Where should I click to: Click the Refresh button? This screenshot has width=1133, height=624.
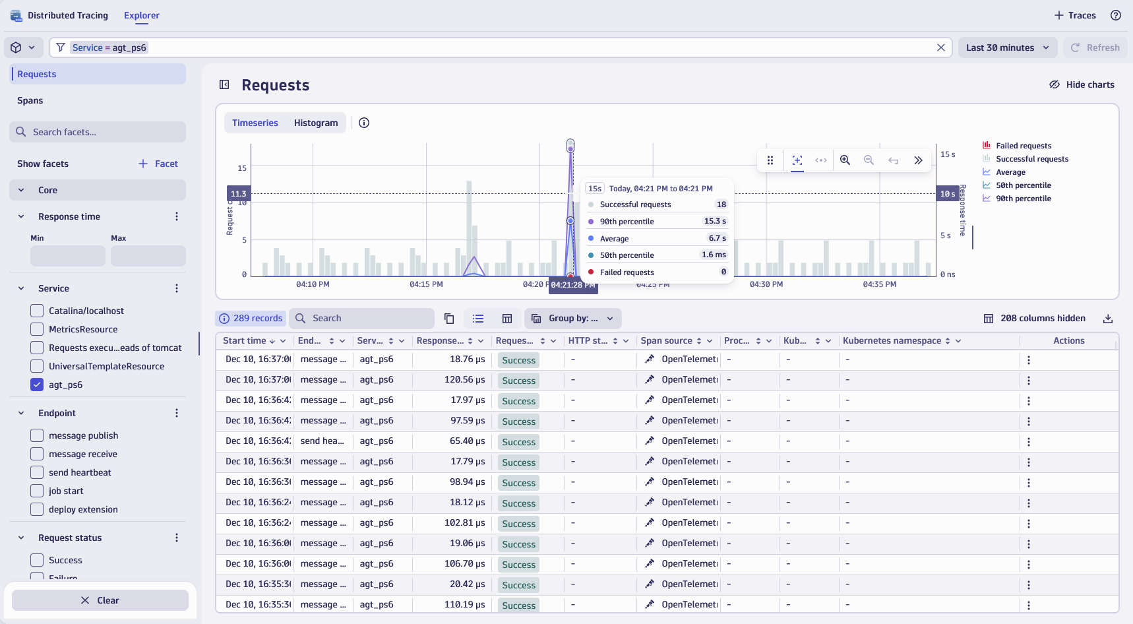[1095, 47]
